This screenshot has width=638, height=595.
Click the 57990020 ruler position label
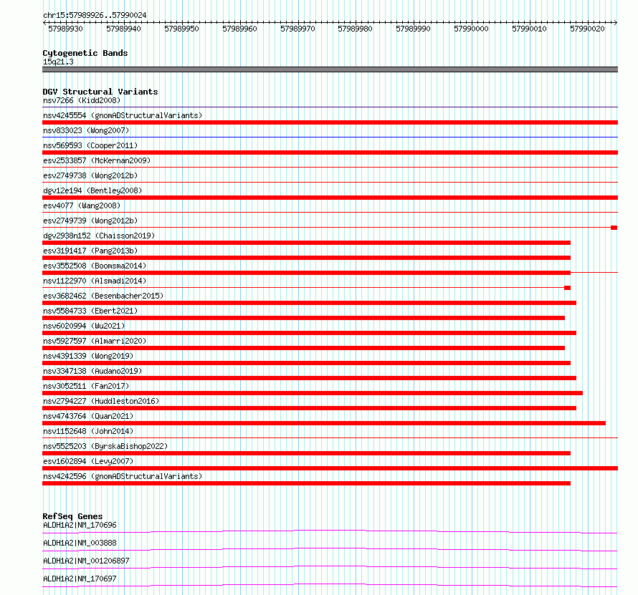(x=587, y=29)
